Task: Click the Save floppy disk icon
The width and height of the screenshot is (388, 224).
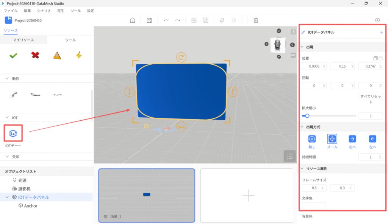Action: (x=149, y=20)
